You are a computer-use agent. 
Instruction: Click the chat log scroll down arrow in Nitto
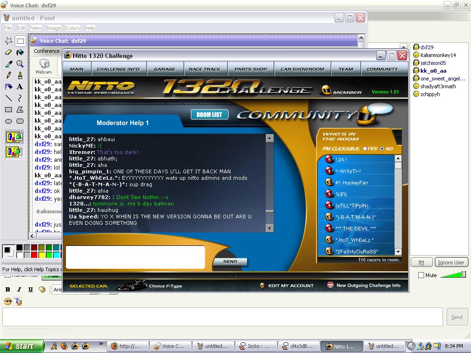coord(270,228)
